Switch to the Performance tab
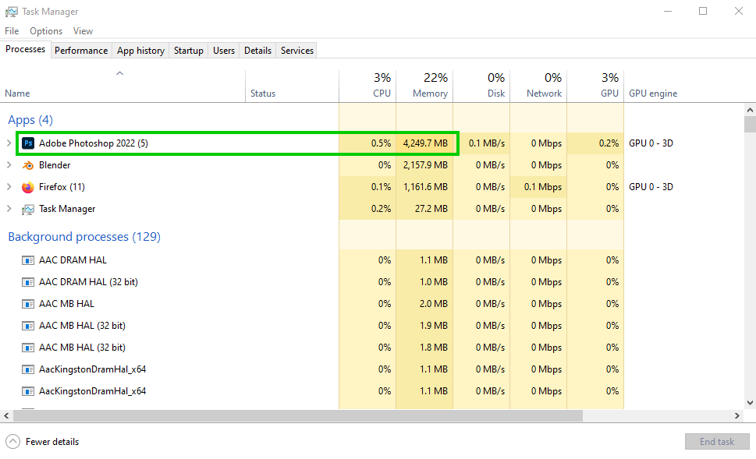Viewport: 756px width, 459px height. [x=81, y=51]
